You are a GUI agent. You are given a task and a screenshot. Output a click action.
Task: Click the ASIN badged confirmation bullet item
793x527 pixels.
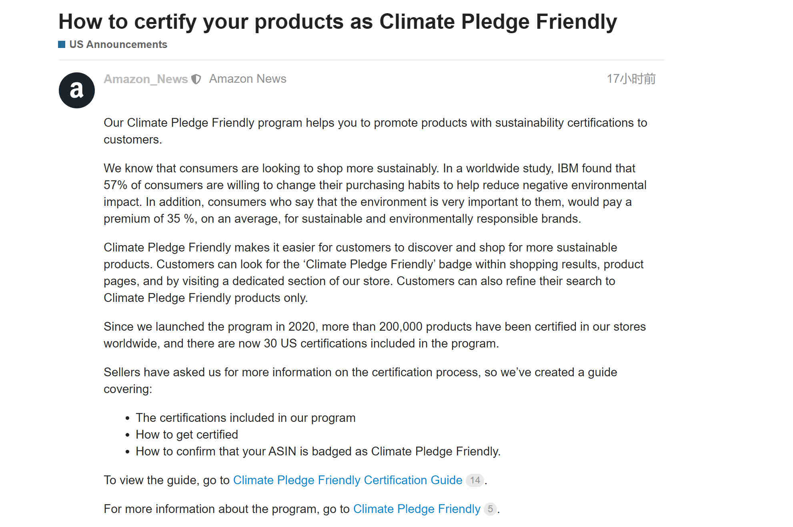[318, 451]
